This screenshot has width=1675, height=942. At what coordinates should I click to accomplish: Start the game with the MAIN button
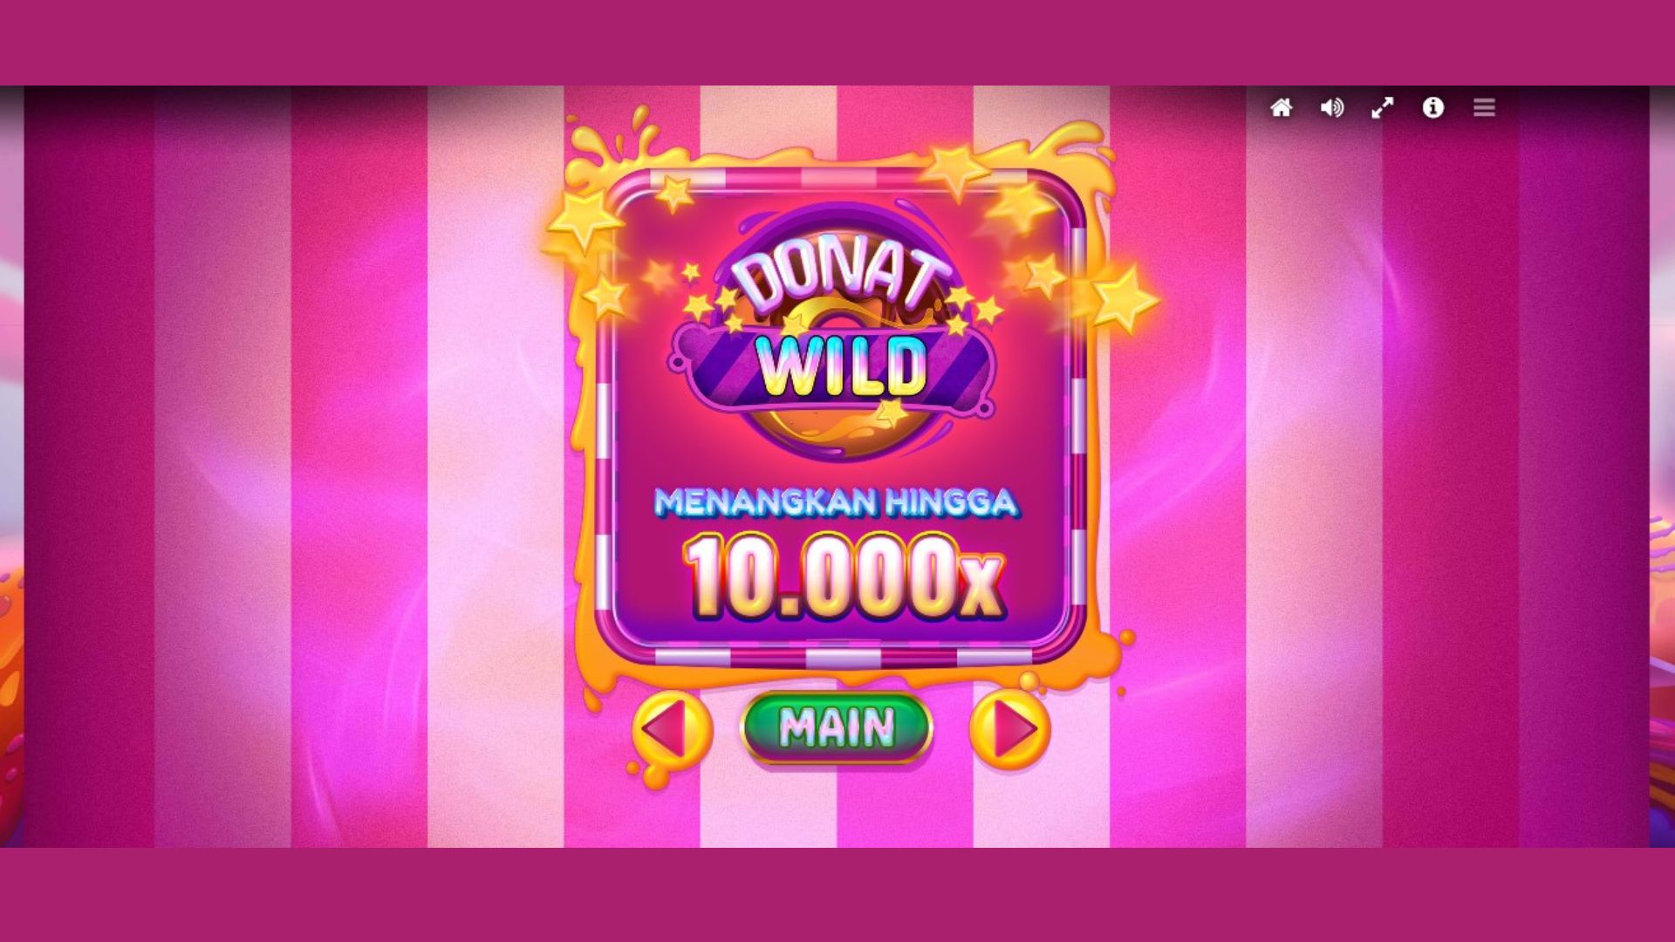point(837,727)
